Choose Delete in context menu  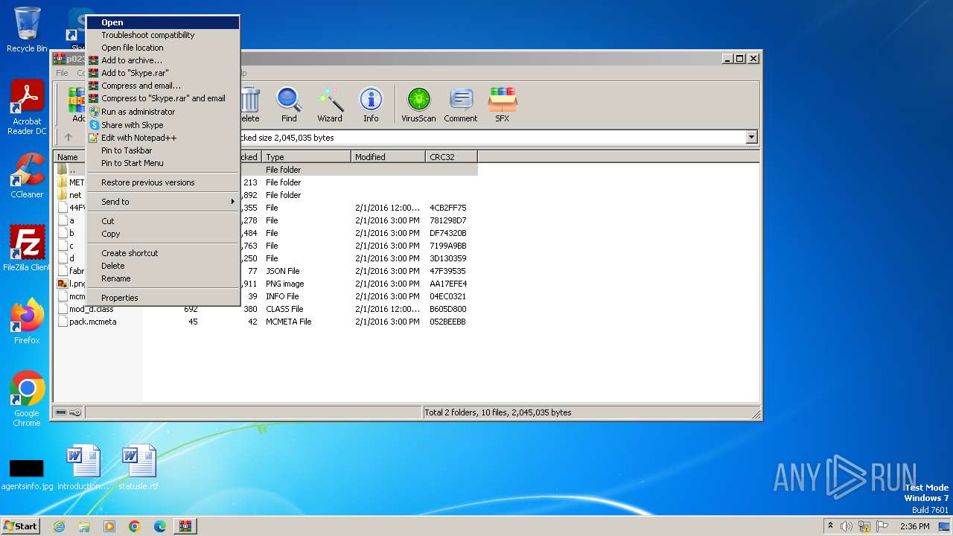[x=163, y=266]
